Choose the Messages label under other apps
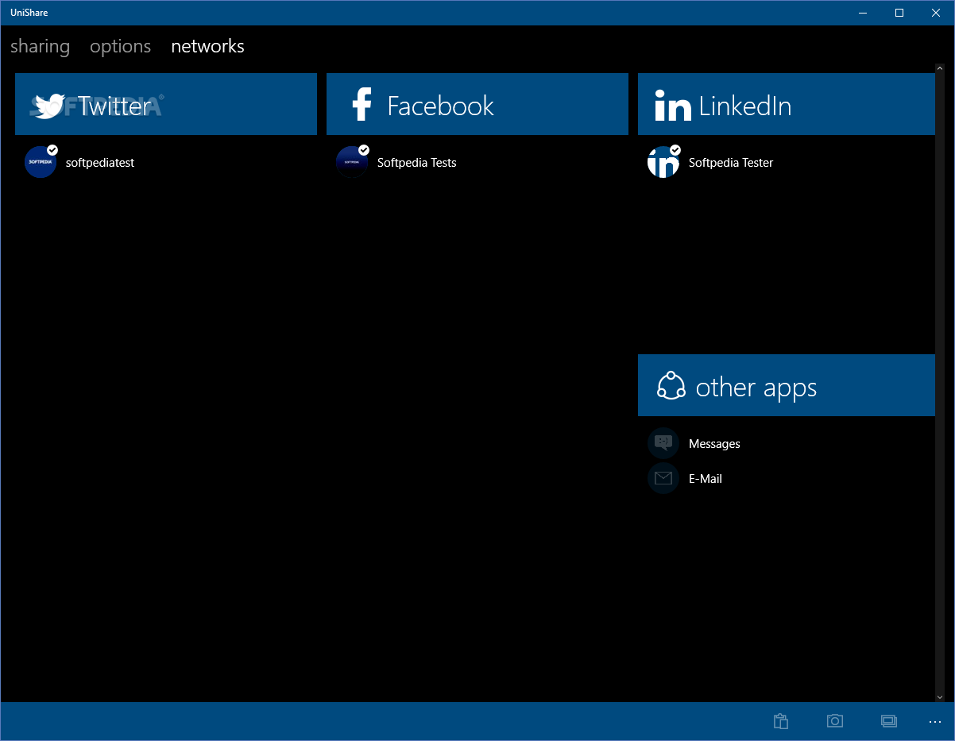Viewport: 955px width, 741px height. [x=714, y=444]
